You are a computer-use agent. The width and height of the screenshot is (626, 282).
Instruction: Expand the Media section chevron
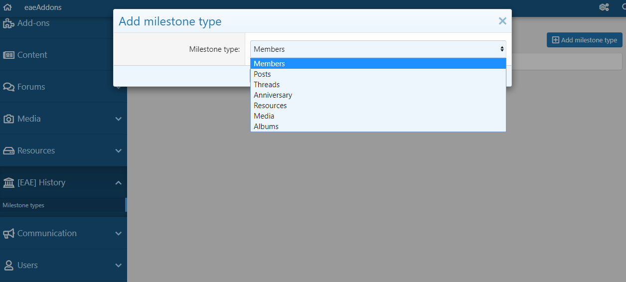[118, 119]
